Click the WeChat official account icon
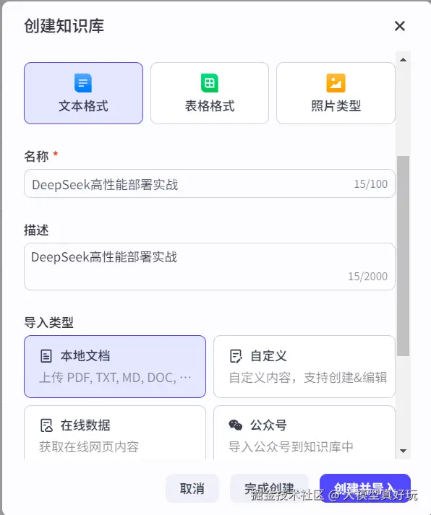This screenshot has height=515, width=431. coord(236,425)
